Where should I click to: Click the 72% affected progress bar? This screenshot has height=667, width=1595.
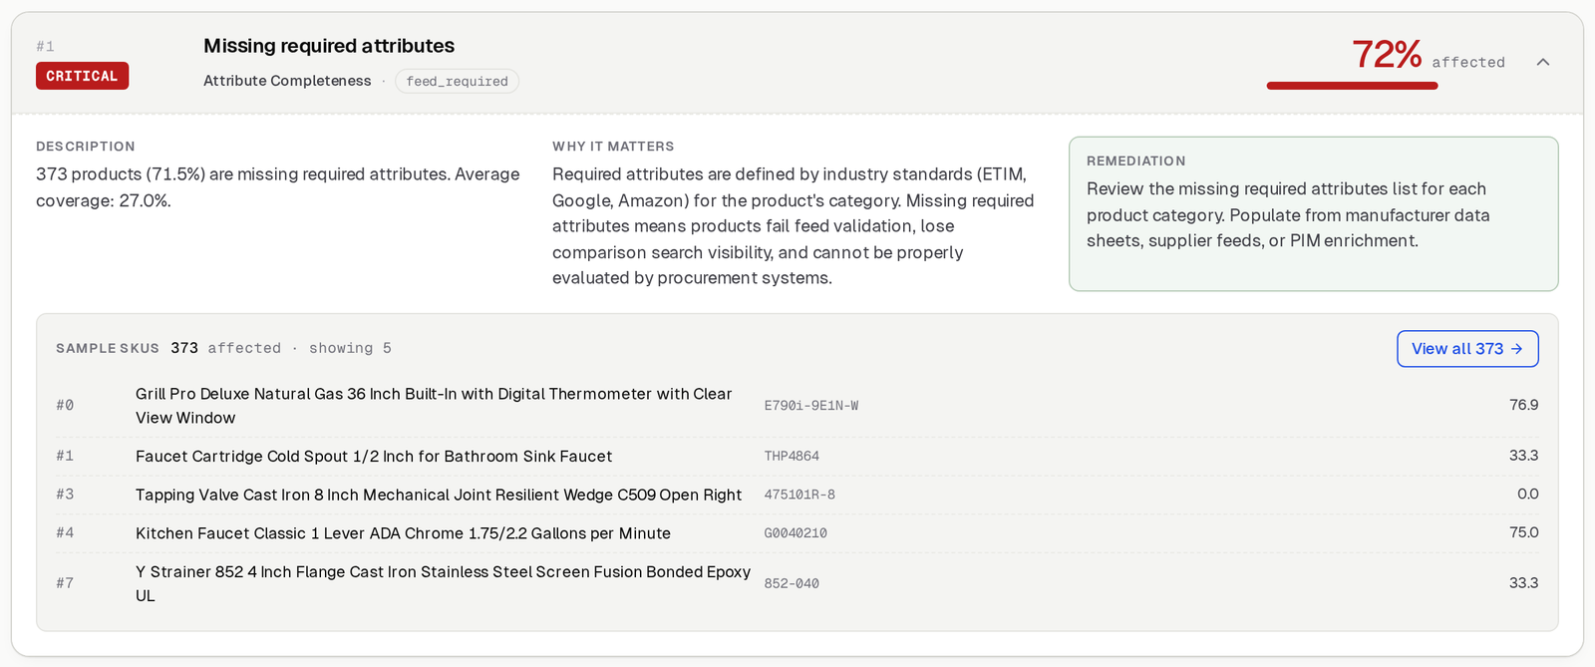[1352, 86]
